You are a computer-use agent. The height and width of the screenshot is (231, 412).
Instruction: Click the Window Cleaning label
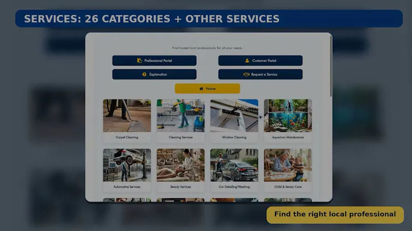(234, 137)
